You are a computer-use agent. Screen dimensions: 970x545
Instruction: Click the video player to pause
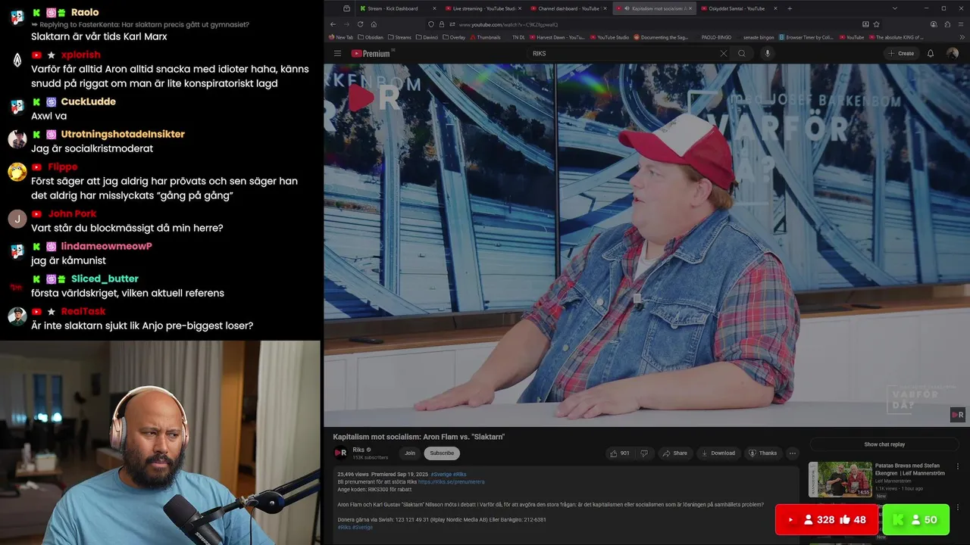click(646, 245)
